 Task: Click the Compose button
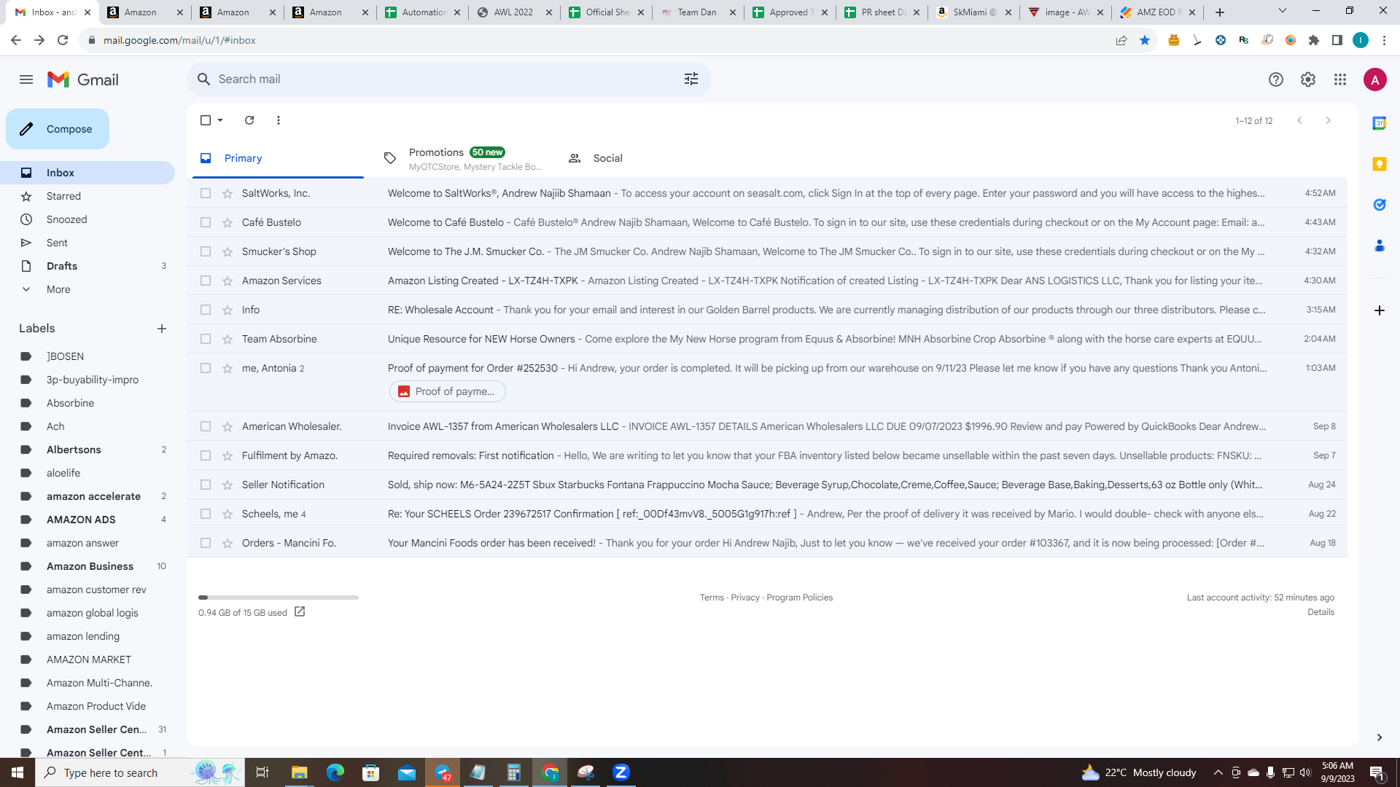[x=58, y=129]
